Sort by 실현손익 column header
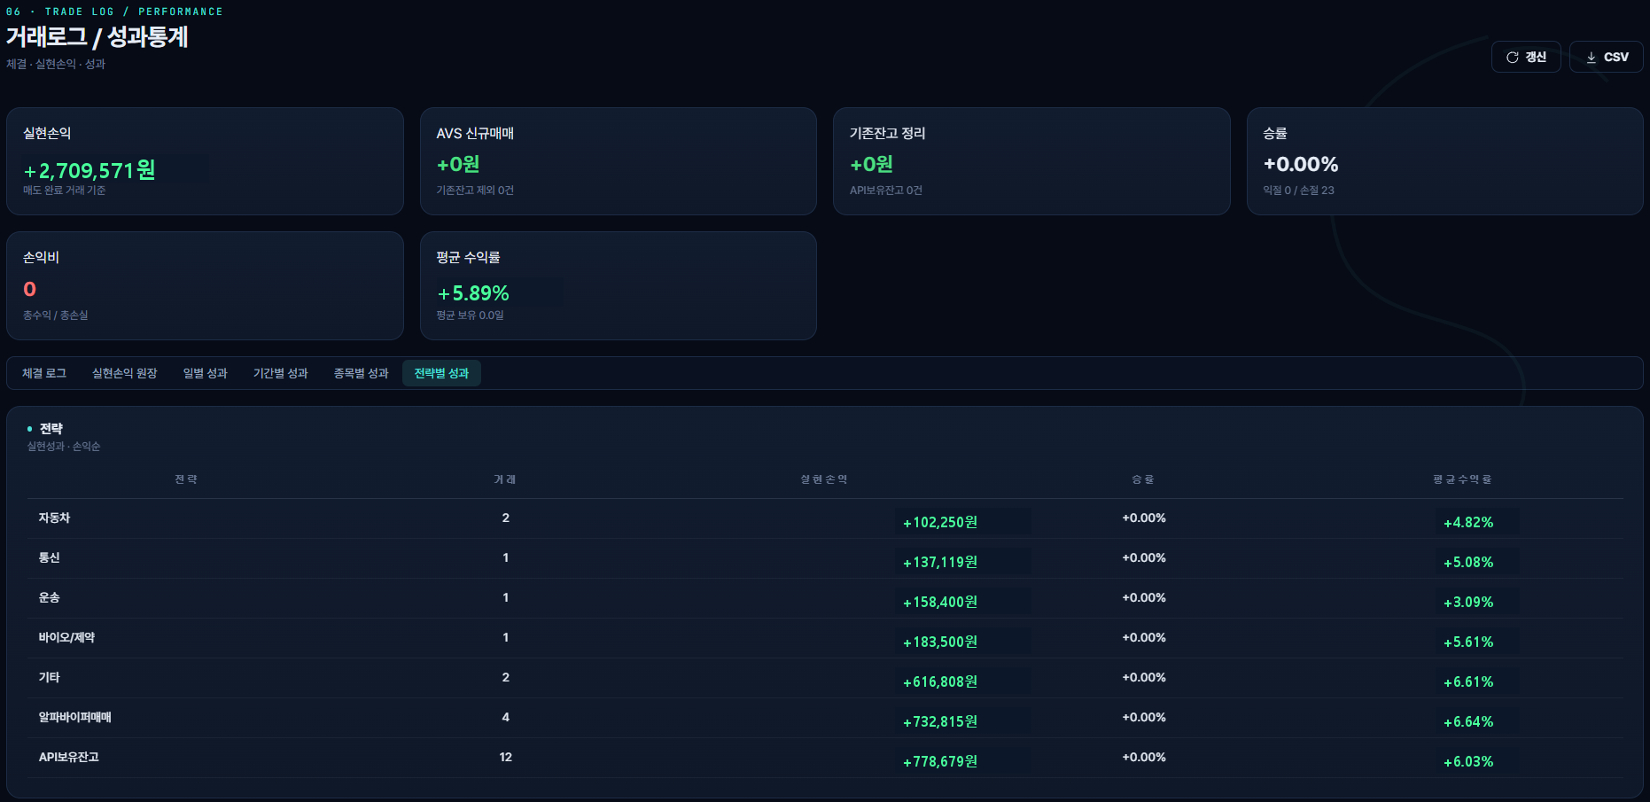 [x=824, y=479]
